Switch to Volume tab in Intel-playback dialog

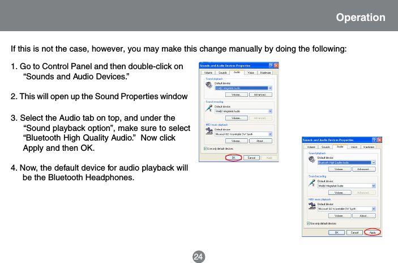click(x=208, y=73)
